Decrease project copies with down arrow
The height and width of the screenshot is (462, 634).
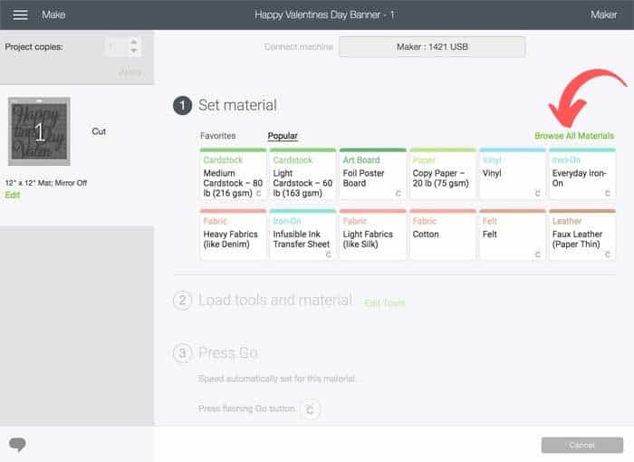tap(134, 52)
